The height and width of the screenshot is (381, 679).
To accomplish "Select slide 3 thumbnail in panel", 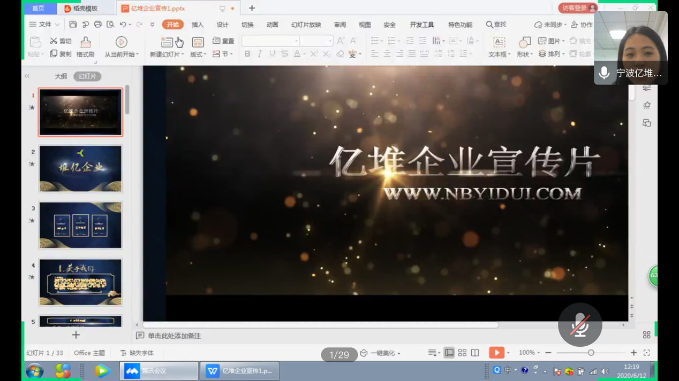I will (x=80, y=225).
